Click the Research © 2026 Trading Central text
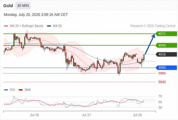Viewport: 178px width, 120px height. [x=153, y=26]
